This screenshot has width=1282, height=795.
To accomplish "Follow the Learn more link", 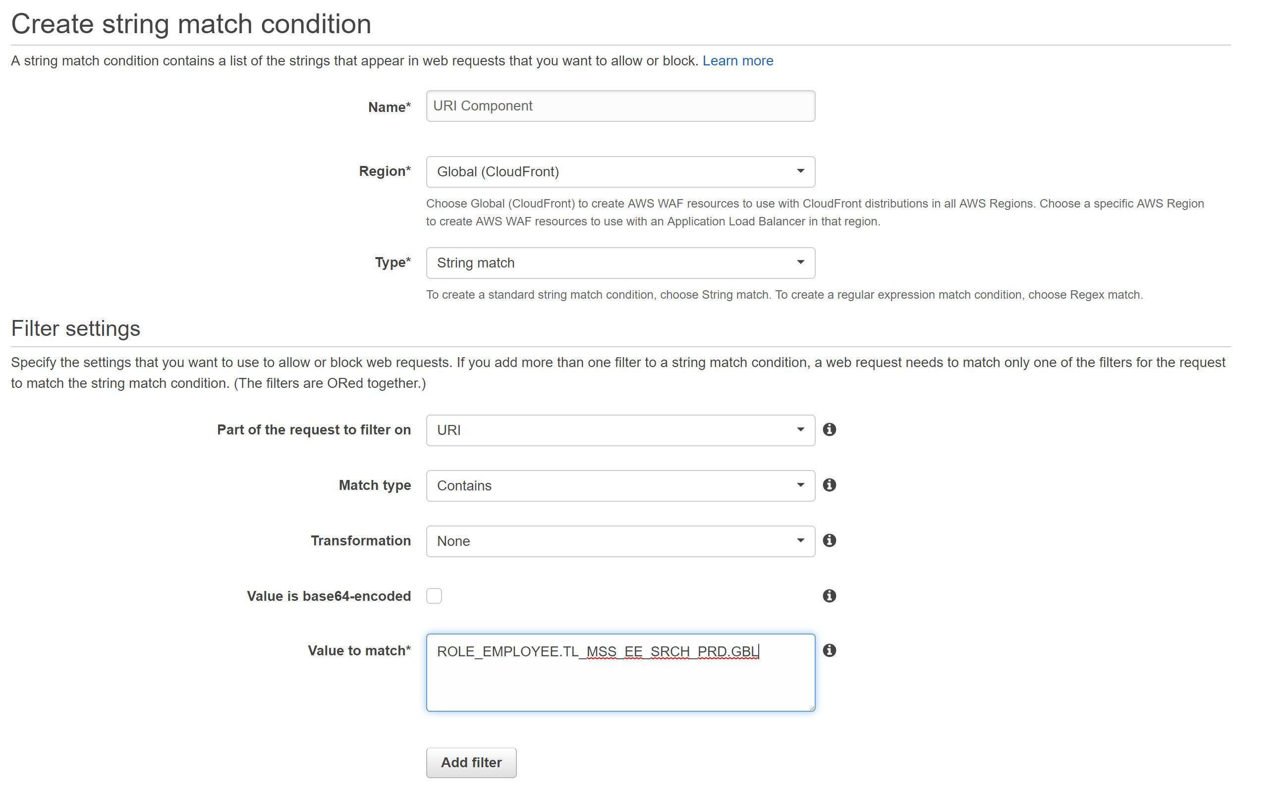I will click(x=737, y=61).
